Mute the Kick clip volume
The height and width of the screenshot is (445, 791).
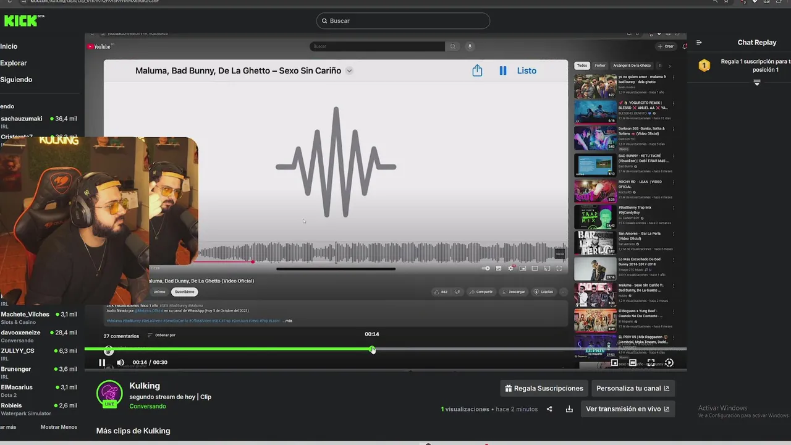(x=121, y=363)
